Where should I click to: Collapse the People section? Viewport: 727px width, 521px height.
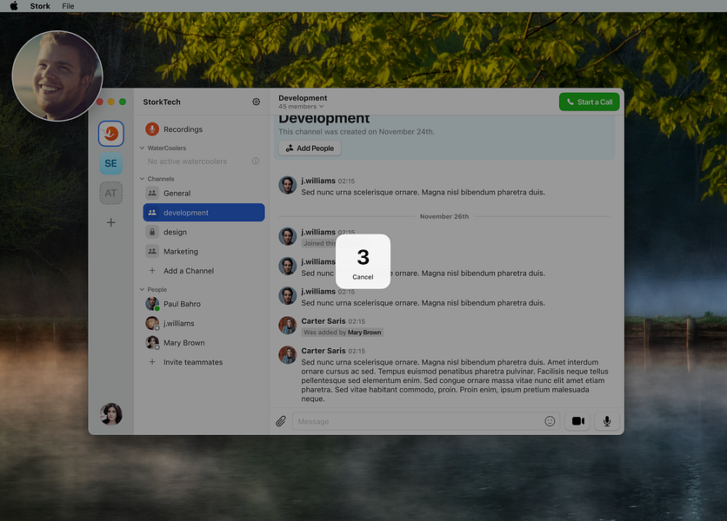point(142,289)
